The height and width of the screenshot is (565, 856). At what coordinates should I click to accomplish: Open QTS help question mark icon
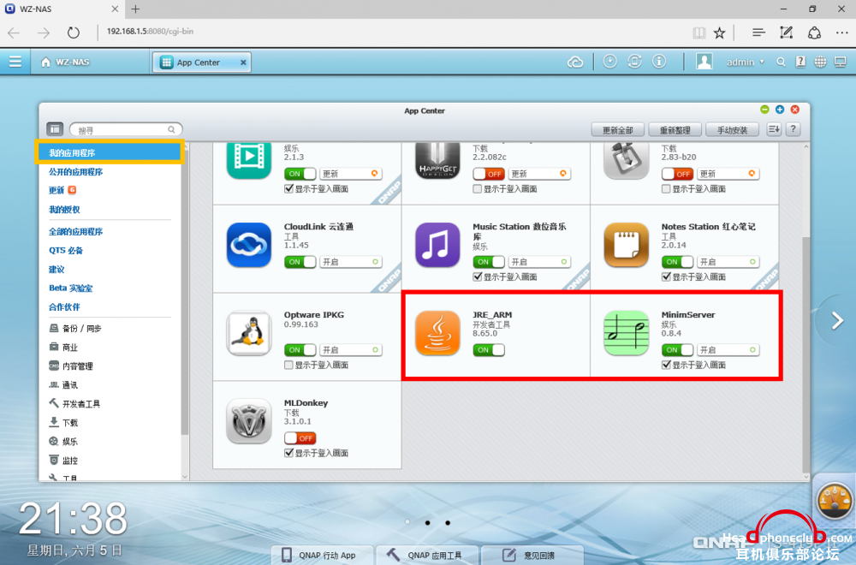pos(800,62)
